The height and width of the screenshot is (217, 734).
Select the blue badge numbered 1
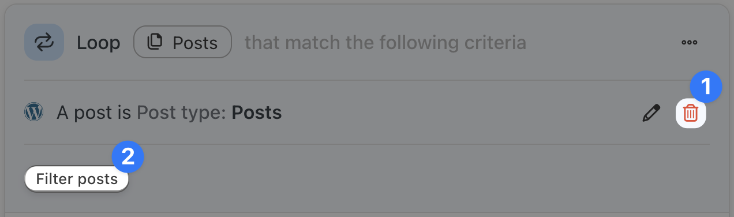[x=706, y=88]
